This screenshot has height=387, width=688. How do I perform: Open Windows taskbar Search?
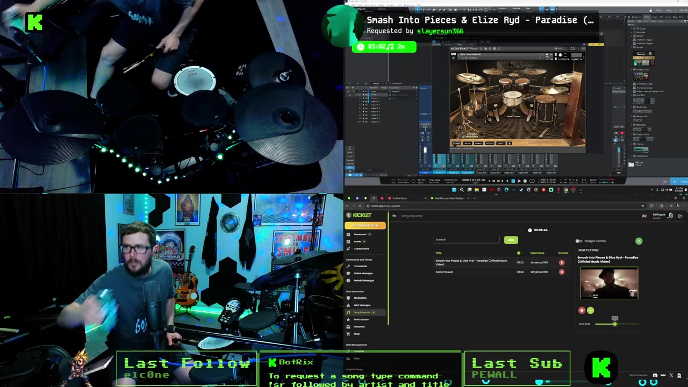[462, 190]
